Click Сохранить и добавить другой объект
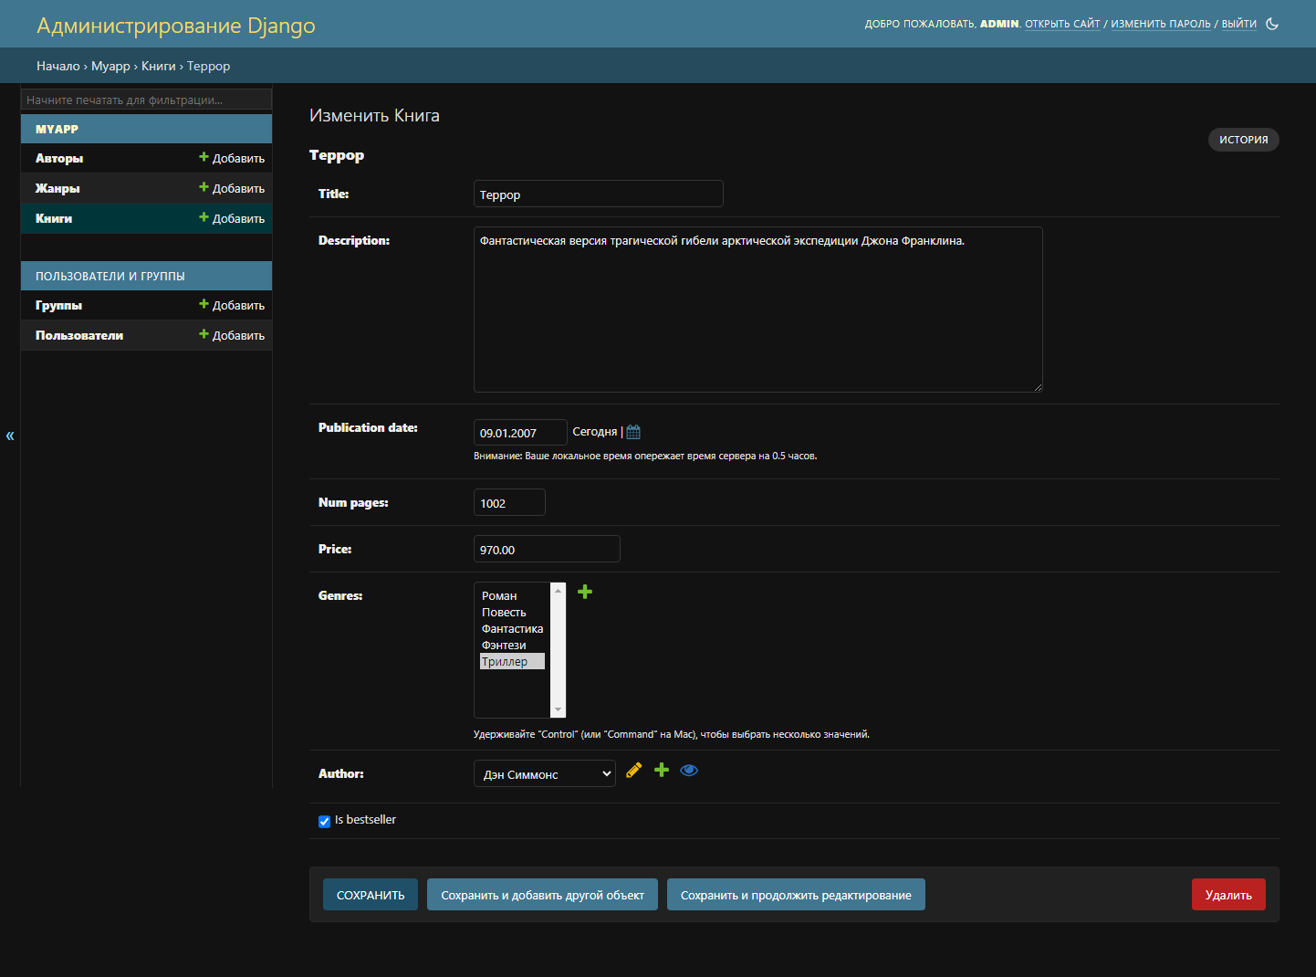 coord(542,895)
